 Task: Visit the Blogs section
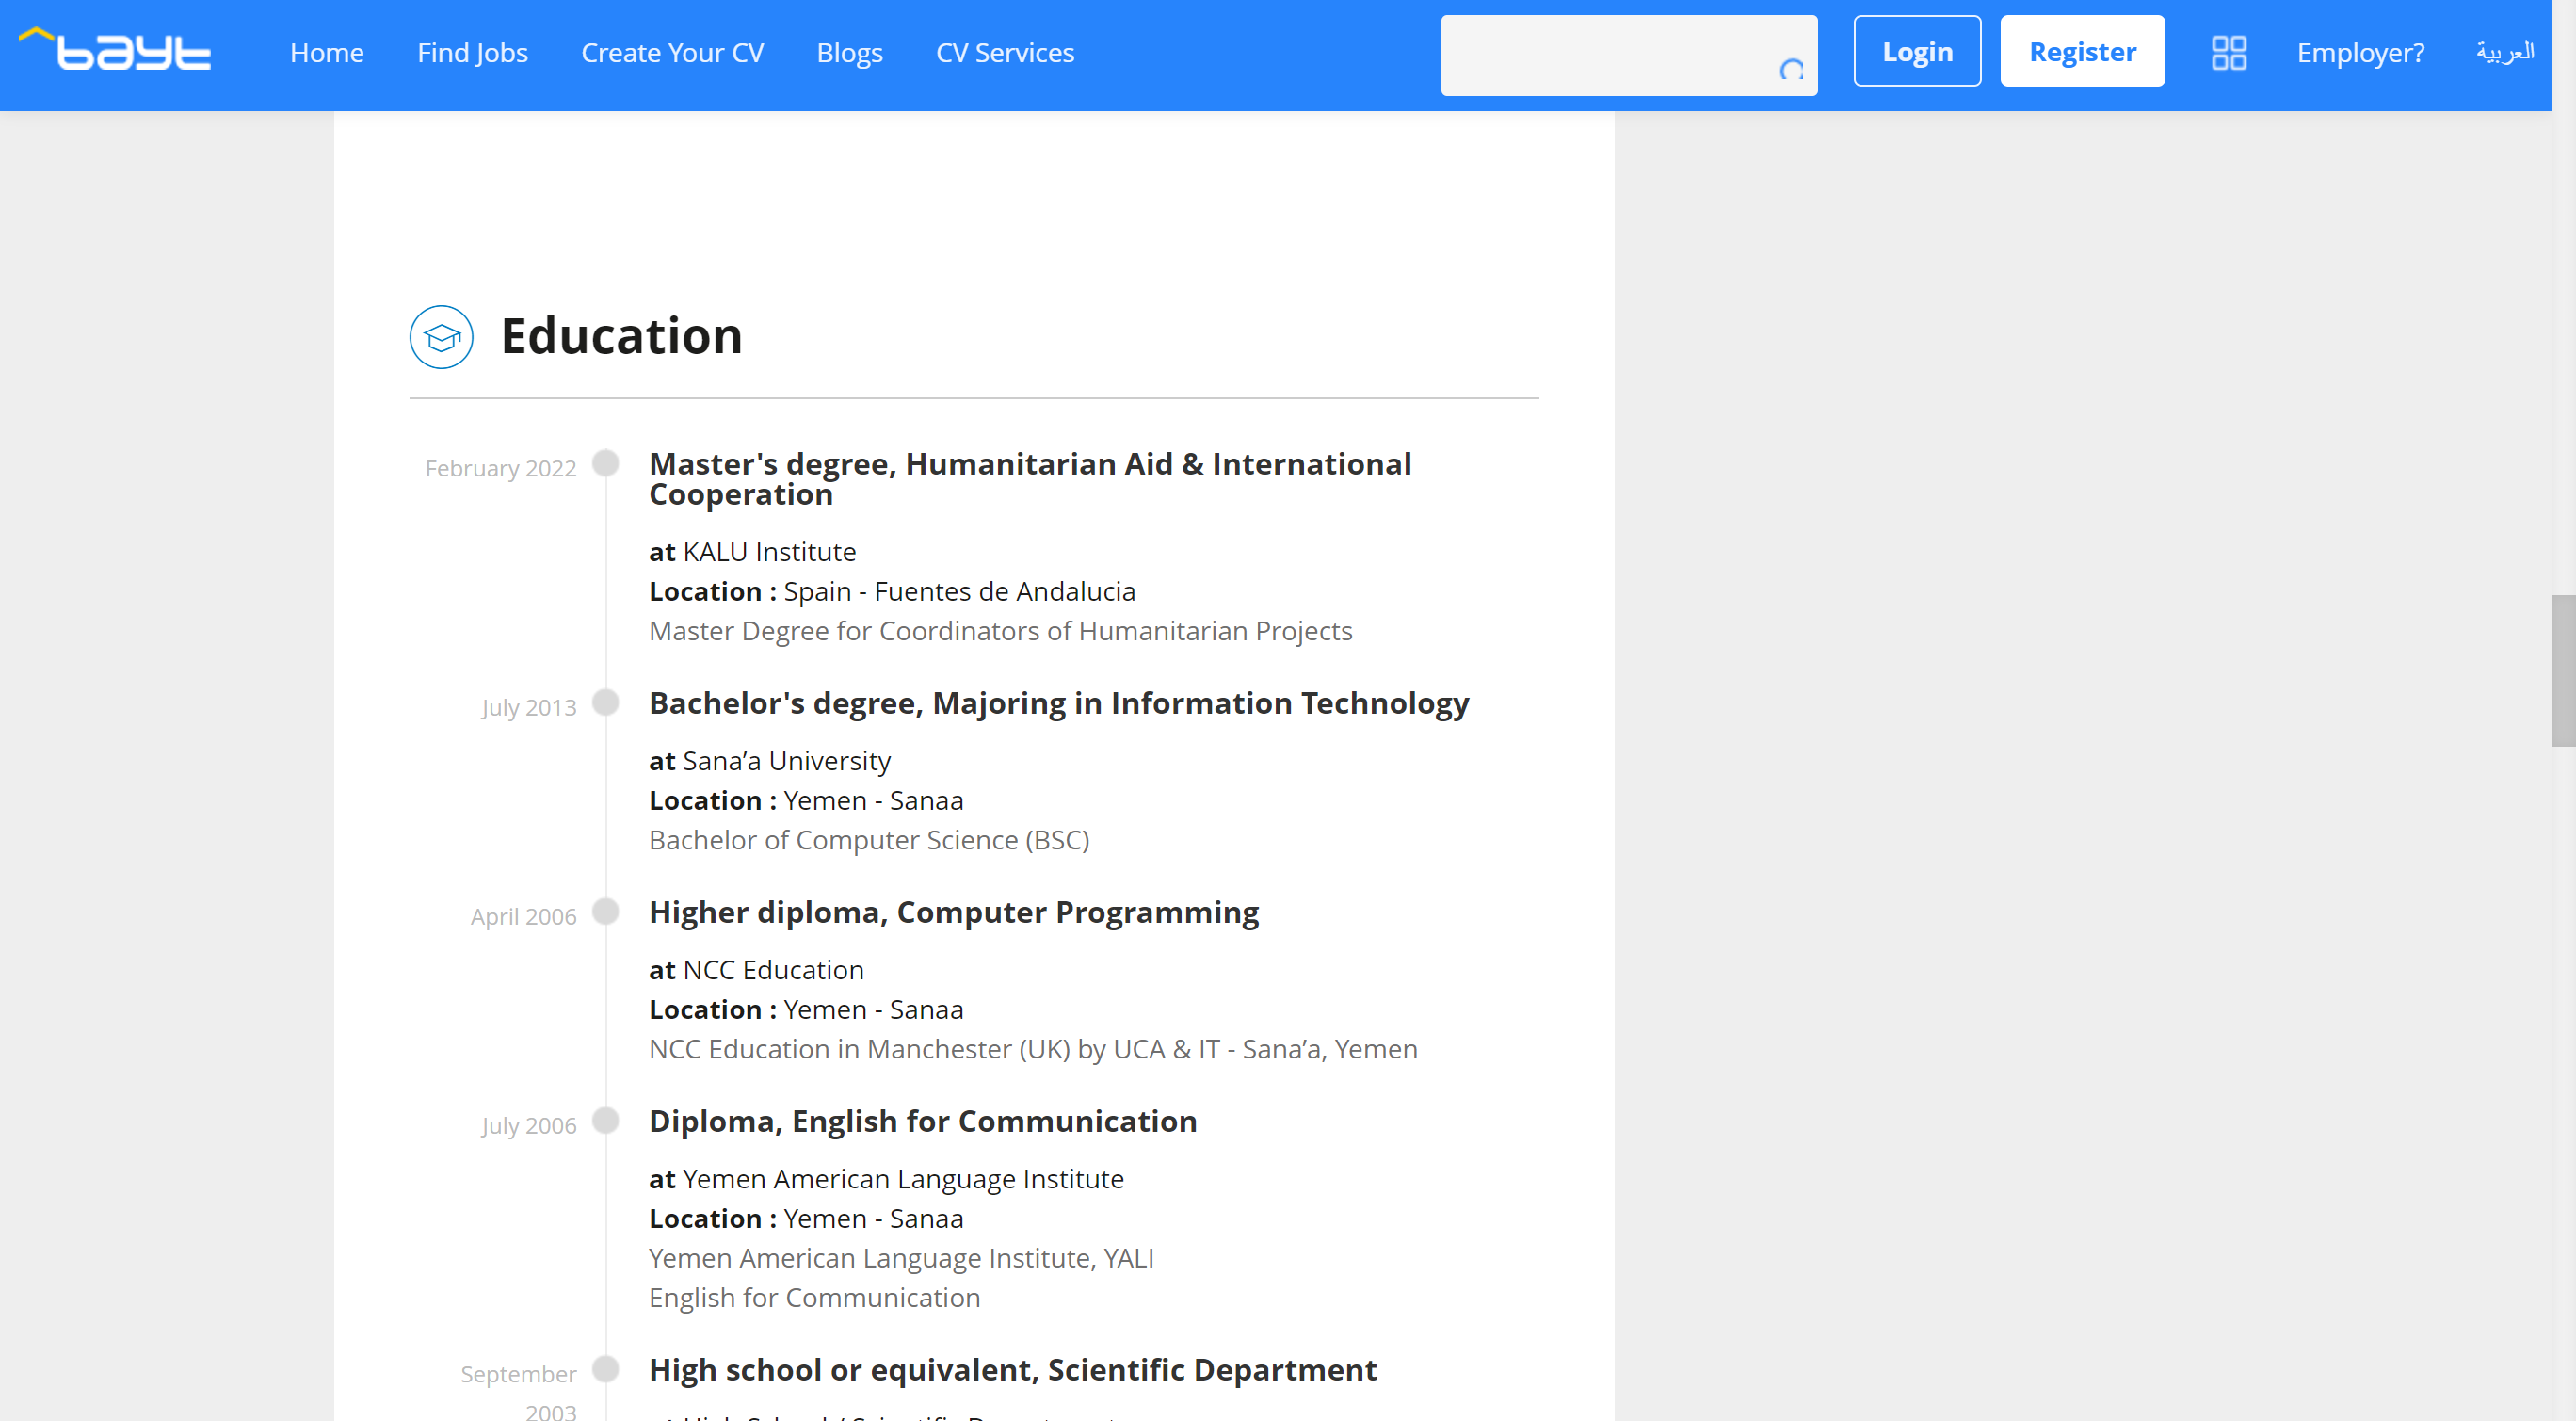849,52
